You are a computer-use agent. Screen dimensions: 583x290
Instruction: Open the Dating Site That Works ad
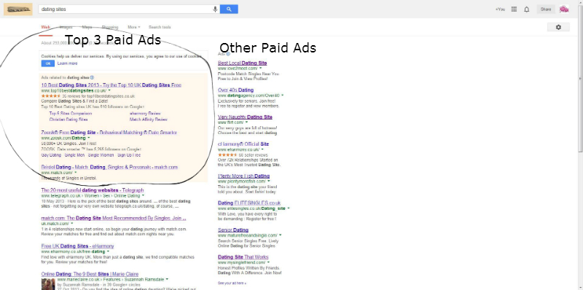tap(243, 257)
